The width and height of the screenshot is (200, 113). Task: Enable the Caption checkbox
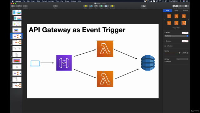[165, 62]
